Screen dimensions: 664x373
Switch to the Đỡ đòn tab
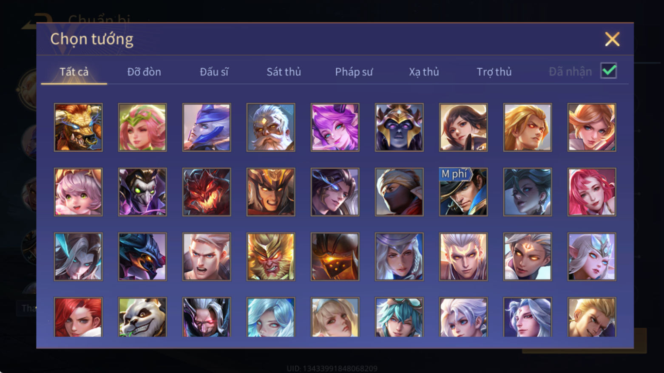pos(144,72)
